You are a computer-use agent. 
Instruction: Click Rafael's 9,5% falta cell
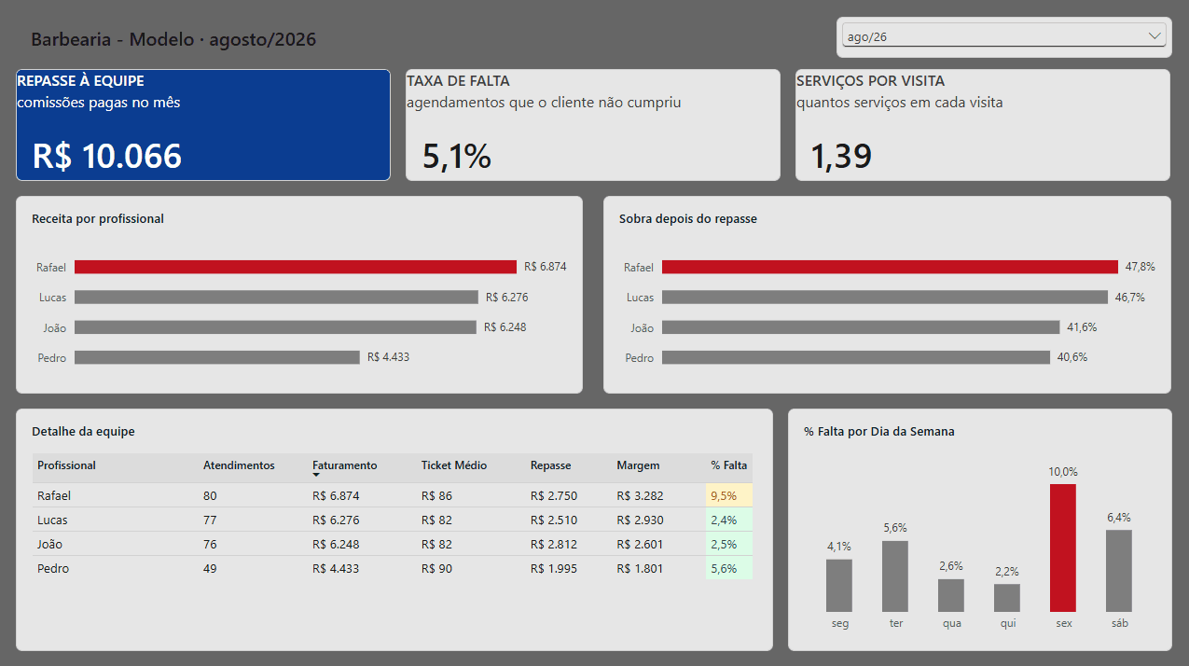tap(729, 496)
